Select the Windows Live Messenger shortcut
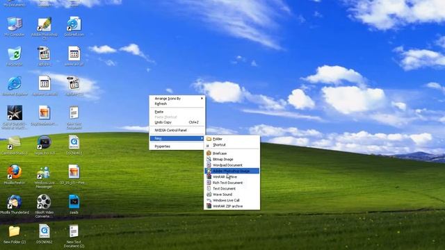This screenshot has width=445, height=250. [x=44, y=173]
